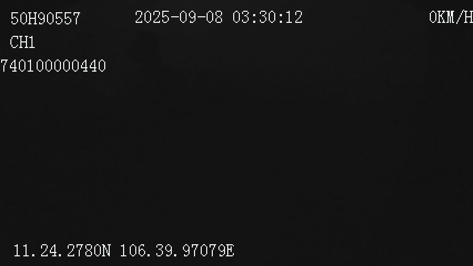
Task: Select the CH1 channel label
Action: [23, 42]
